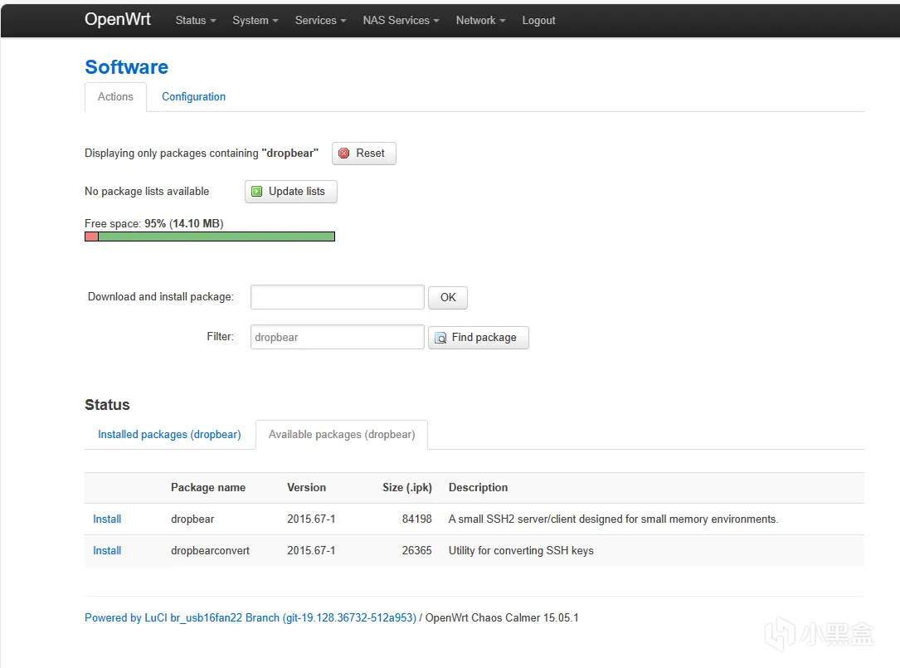Image resolution: width=900 pixels, height=668 pixels.
Task: Open the Network dropdown menu
Action: [480, 20]
